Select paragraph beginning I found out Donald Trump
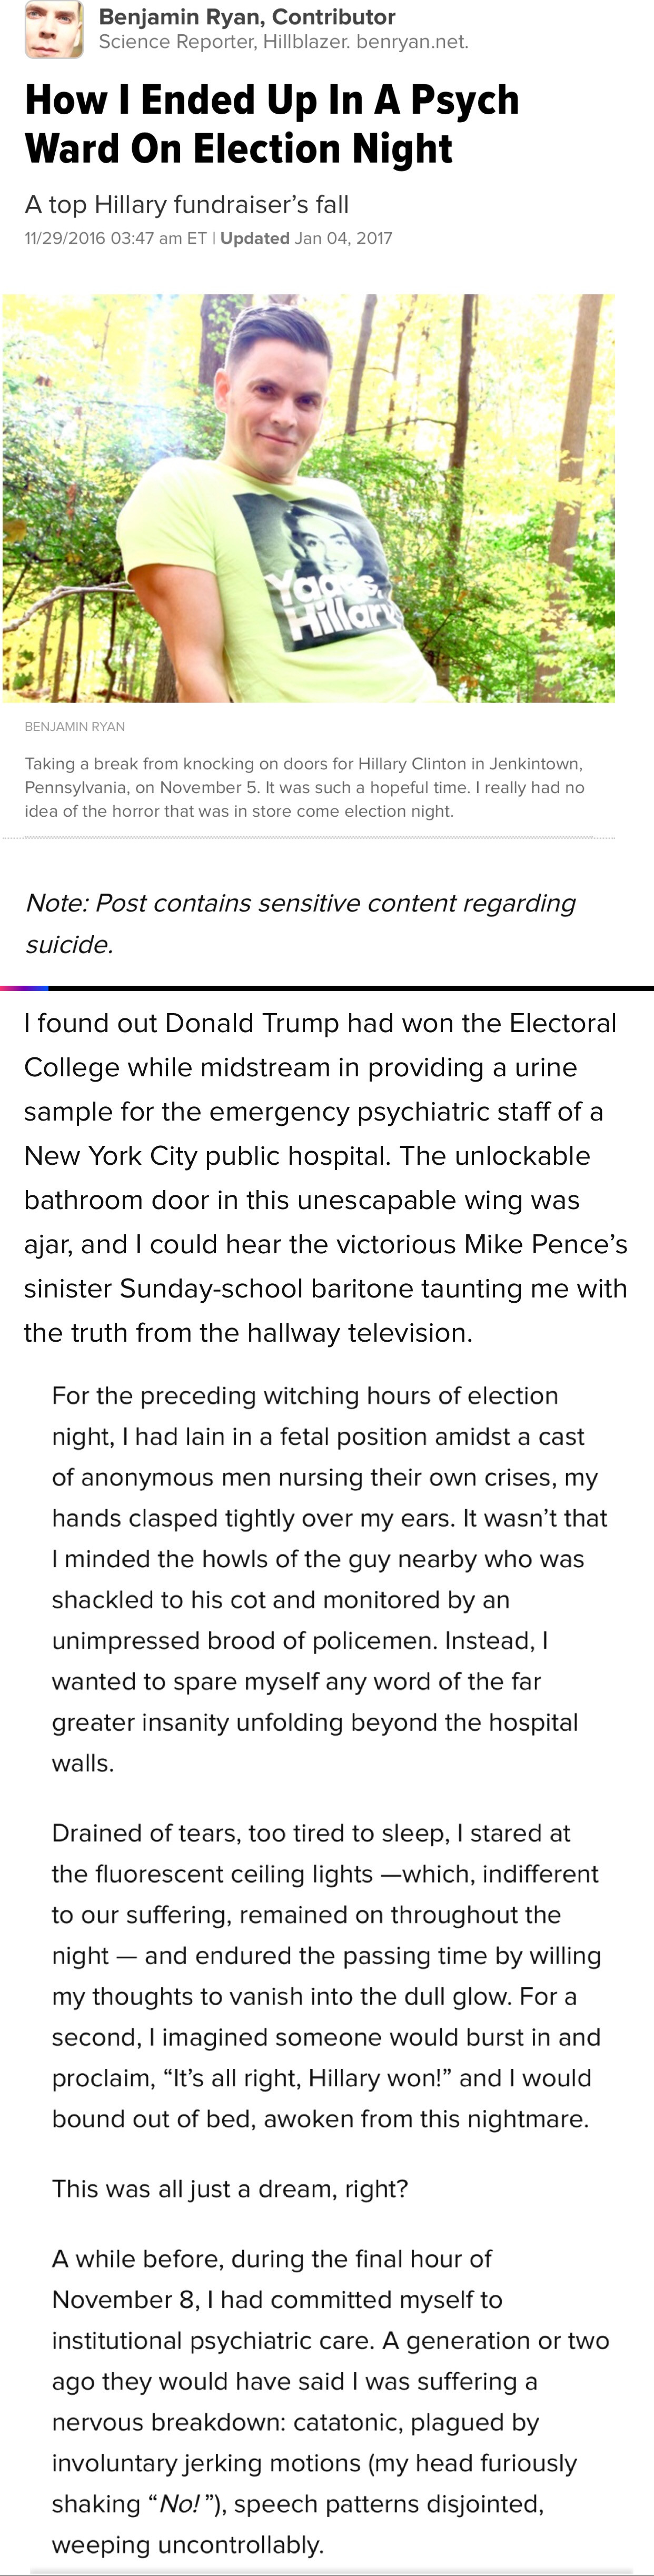Screen dimensions: 654x2576 [x=326, y=1178]
